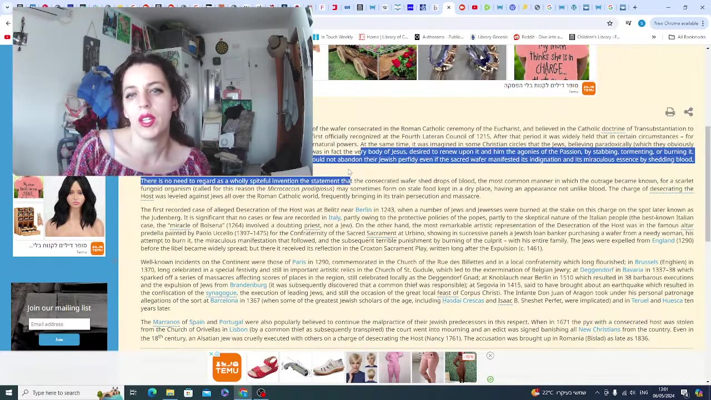Viewport: 711px width, 400px height.
Task: Open Copilot icon in the system tray
Action: (x=699, y=393)
